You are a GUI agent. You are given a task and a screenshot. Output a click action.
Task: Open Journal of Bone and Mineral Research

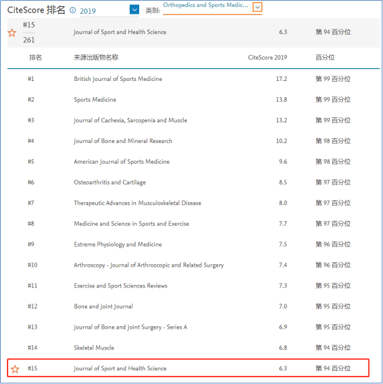[x=123, y=141]
